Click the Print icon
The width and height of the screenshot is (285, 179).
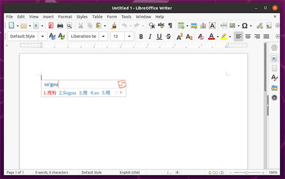tap(60, 26)
